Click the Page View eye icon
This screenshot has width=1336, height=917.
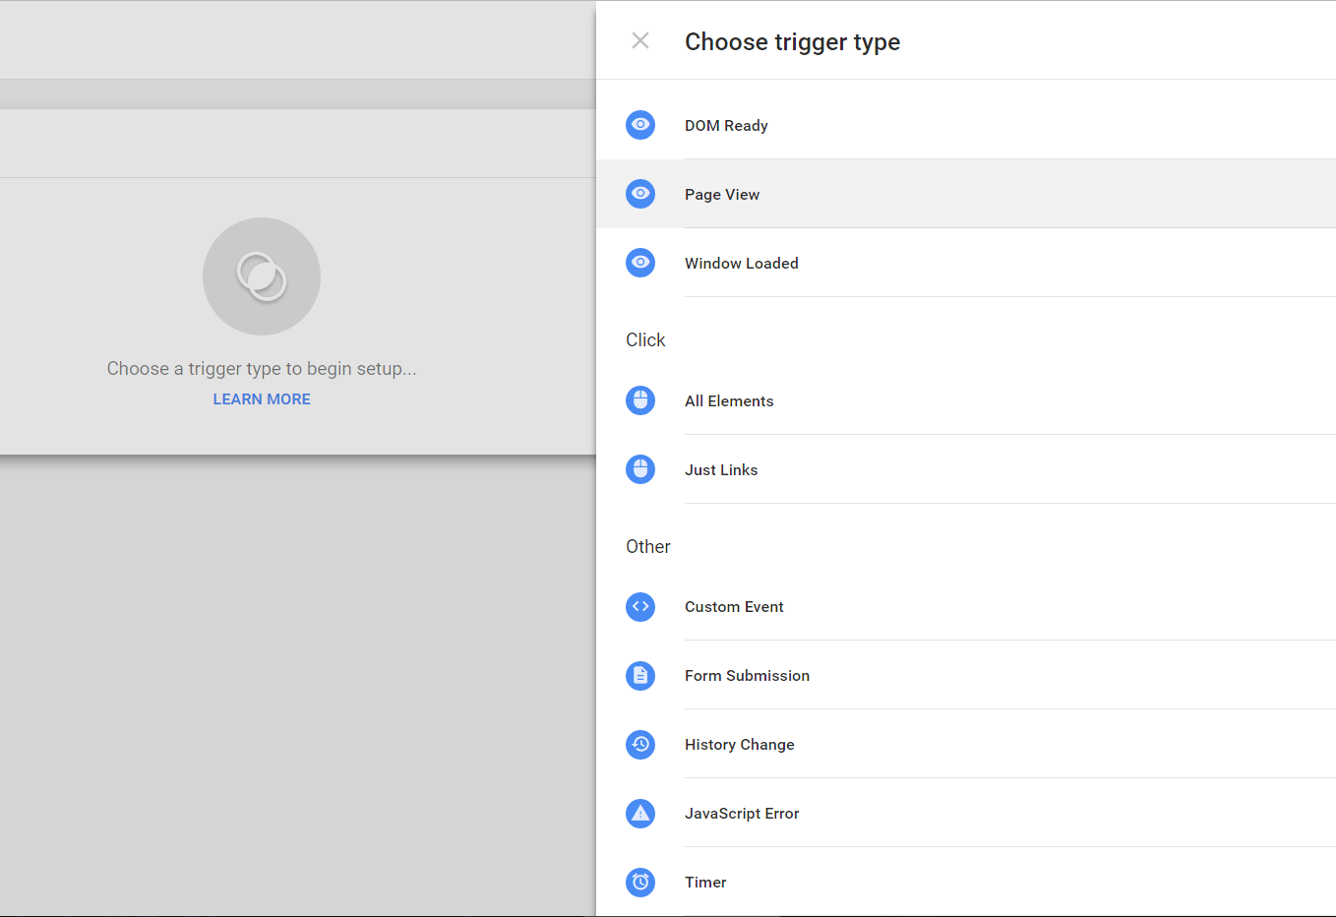click(640, 194)
